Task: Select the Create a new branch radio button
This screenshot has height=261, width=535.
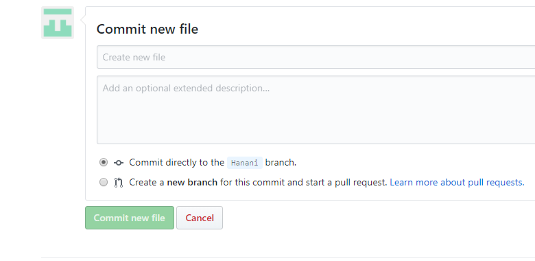Action: (104, 182)
